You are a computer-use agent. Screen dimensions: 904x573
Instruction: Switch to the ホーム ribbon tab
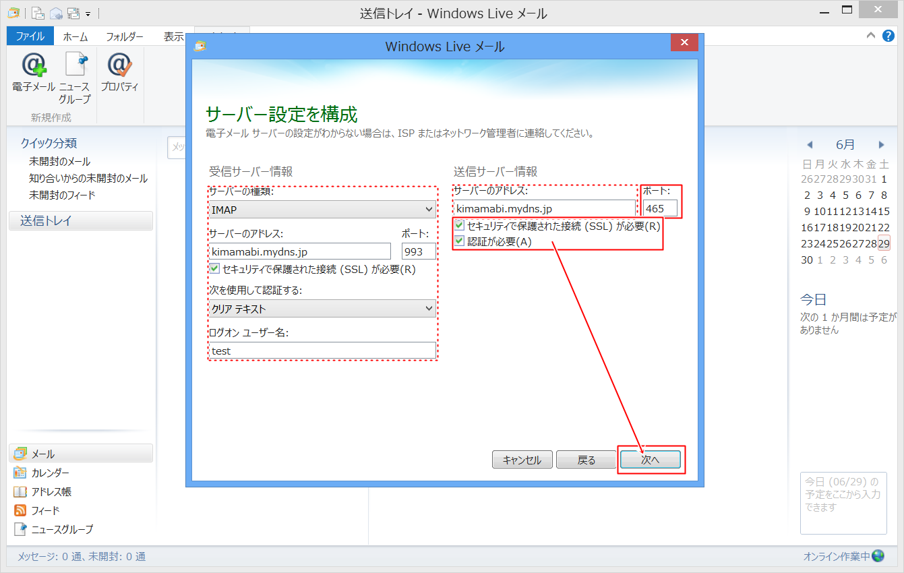coord(75,36)
